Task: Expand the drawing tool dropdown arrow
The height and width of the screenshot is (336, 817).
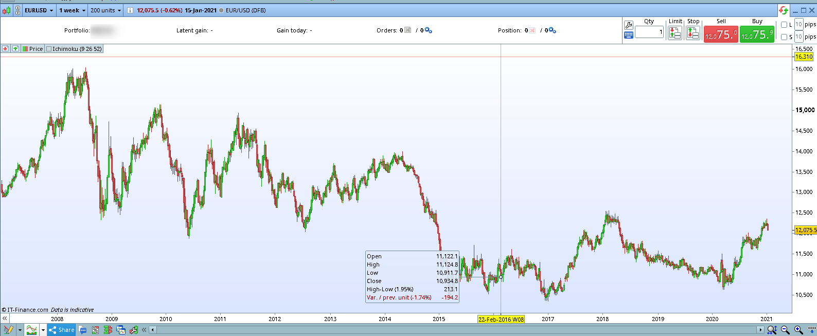Action: [x=20, y=330]
